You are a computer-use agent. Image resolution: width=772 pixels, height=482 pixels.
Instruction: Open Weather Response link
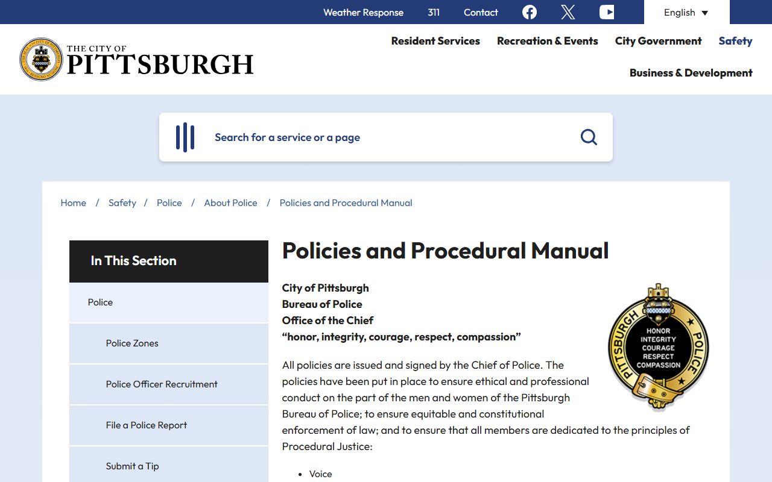click(363, 12)
